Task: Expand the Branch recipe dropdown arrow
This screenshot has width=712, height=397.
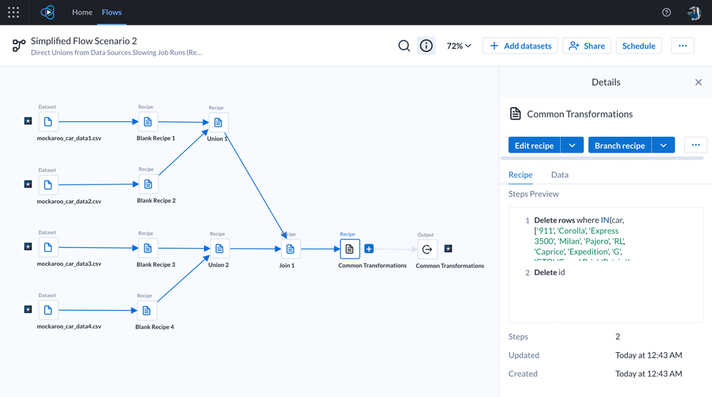Action: tap(663, 145)
